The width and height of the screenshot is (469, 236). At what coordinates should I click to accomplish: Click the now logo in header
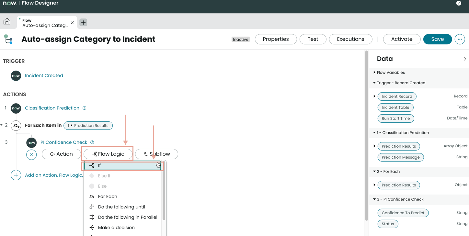pyautogui.click(x=9, y=3)
